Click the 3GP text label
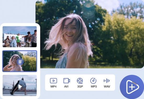 80,86
